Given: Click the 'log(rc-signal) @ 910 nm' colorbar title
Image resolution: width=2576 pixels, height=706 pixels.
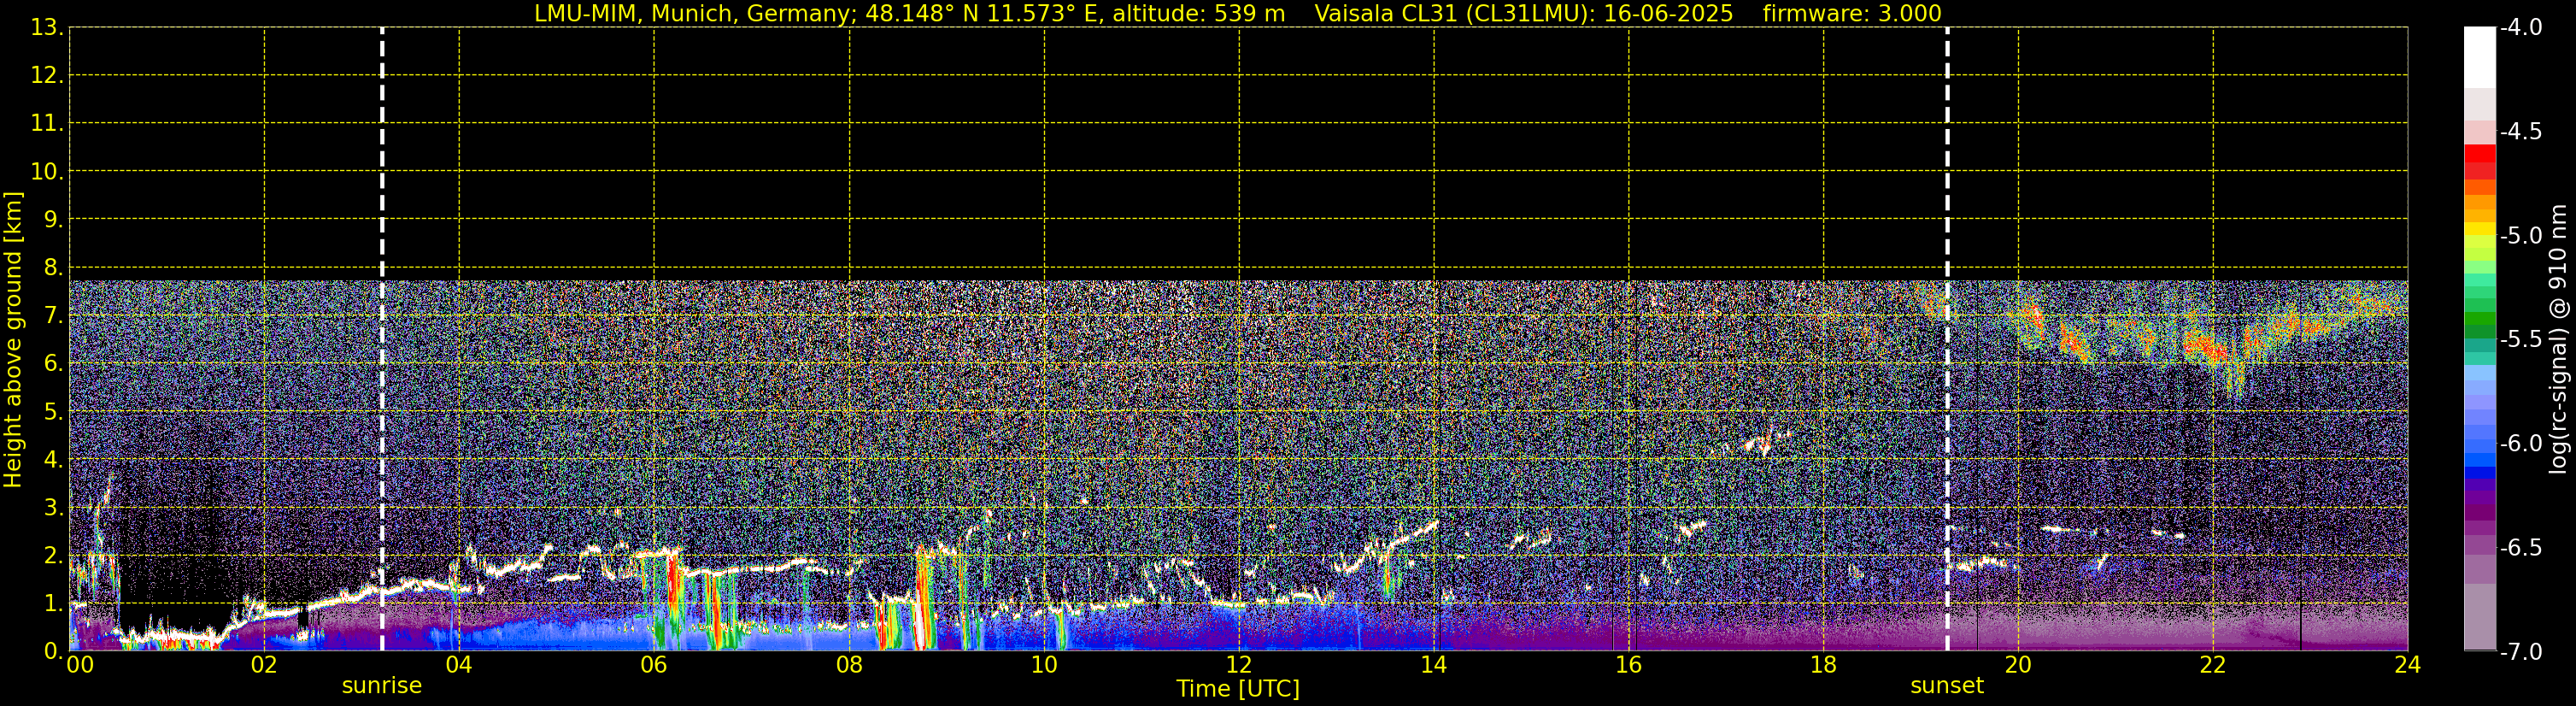Looking at the screenshot, I should 2559,340.
